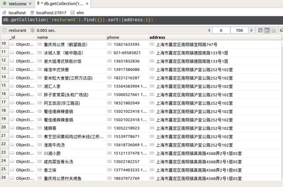Viewport: 283px width, 187px height.
Task: Click the name cell 爱米粒大食堂(江桥万达店)
Action: tap(72, 78)
